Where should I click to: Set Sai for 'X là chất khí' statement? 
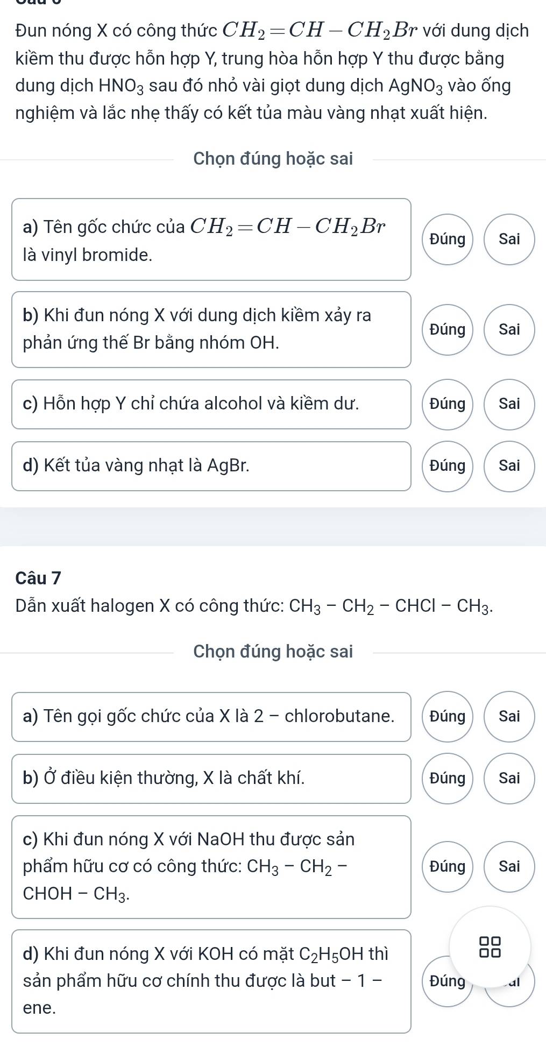[509, 779]
